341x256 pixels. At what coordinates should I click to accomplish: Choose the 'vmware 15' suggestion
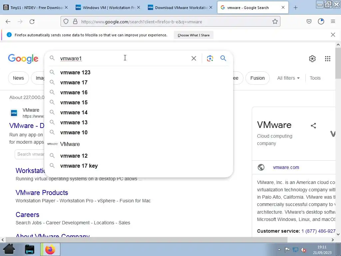139,102
